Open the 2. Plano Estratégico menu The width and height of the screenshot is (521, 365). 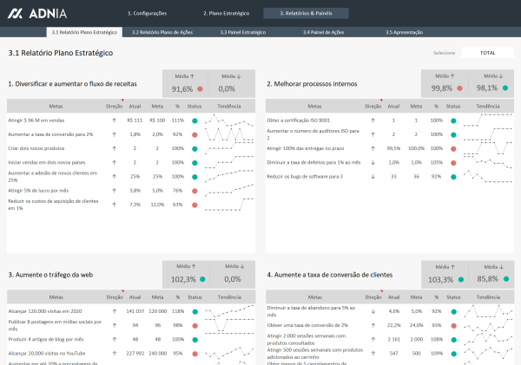tap(226, 14)
